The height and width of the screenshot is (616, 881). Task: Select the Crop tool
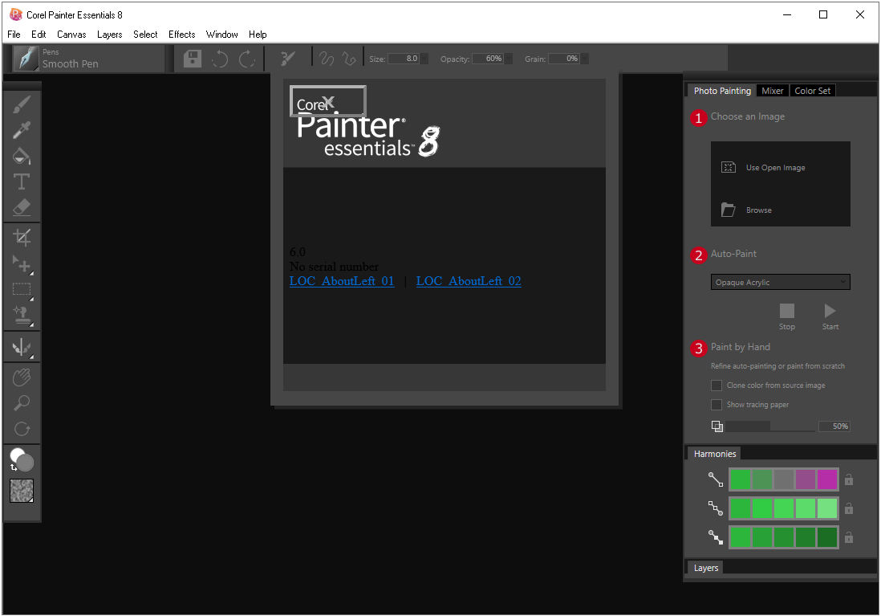coord(22,238)
